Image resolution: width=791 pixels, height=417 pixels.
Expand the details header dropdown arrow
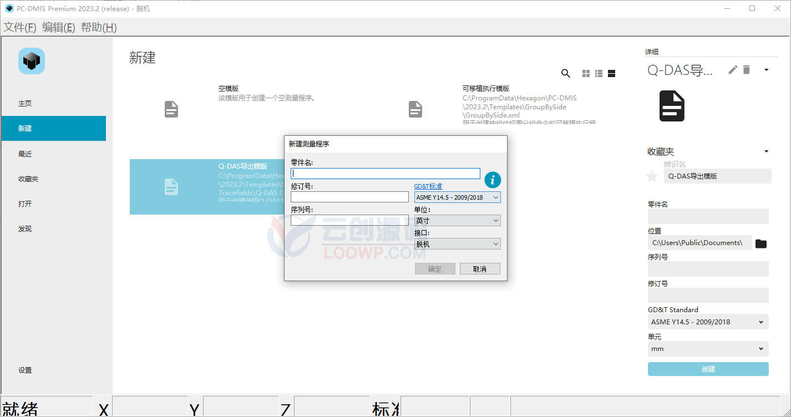[767, 70]
